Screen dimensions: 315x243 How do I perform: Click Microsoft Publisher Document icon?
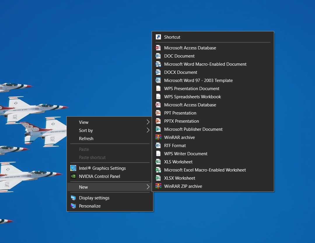(158, 129)
